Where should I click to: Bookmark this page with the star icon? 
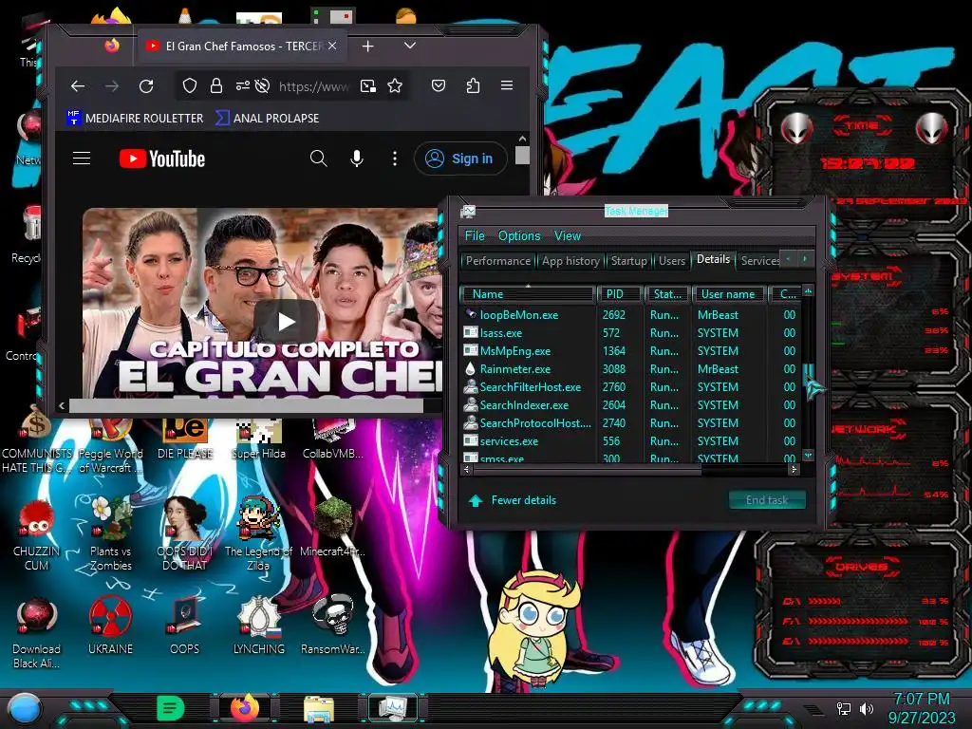click(x=395, y=86)
